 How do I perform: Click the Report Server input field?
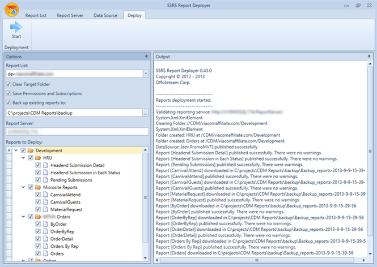pyautogui.click(x=77, y=131)
